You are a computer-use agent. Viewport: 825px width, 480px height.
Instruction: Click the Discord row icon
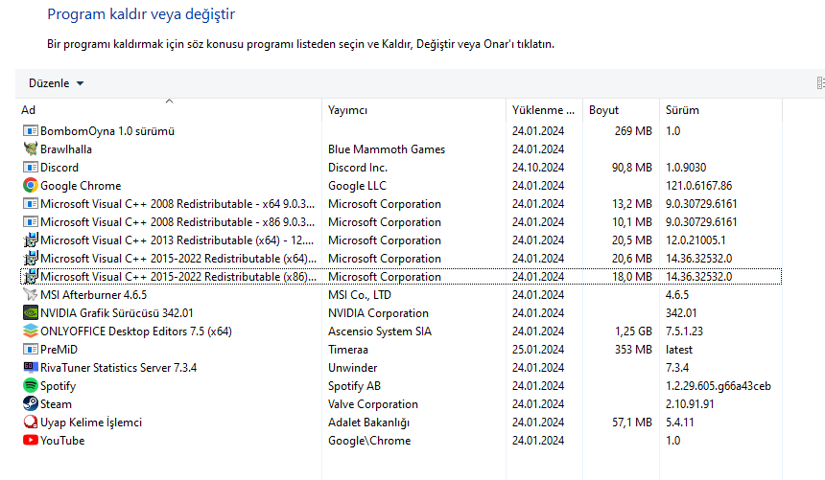click(31, 167)
